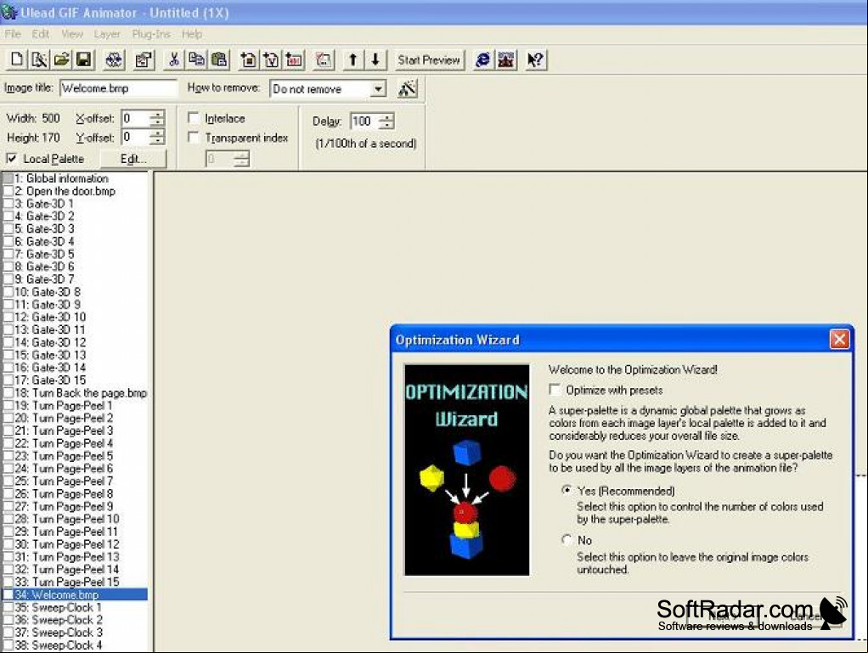Select the No radio button
The image size is (868, 653).
[x=566, y=539]
